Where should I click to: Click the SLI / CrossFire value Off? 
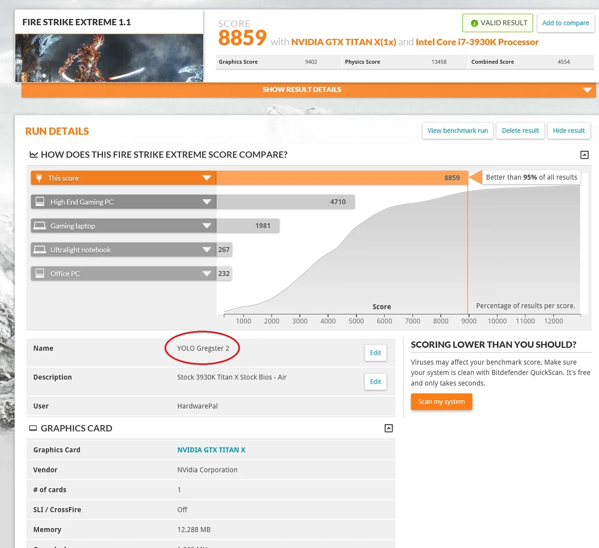point(182,510)
